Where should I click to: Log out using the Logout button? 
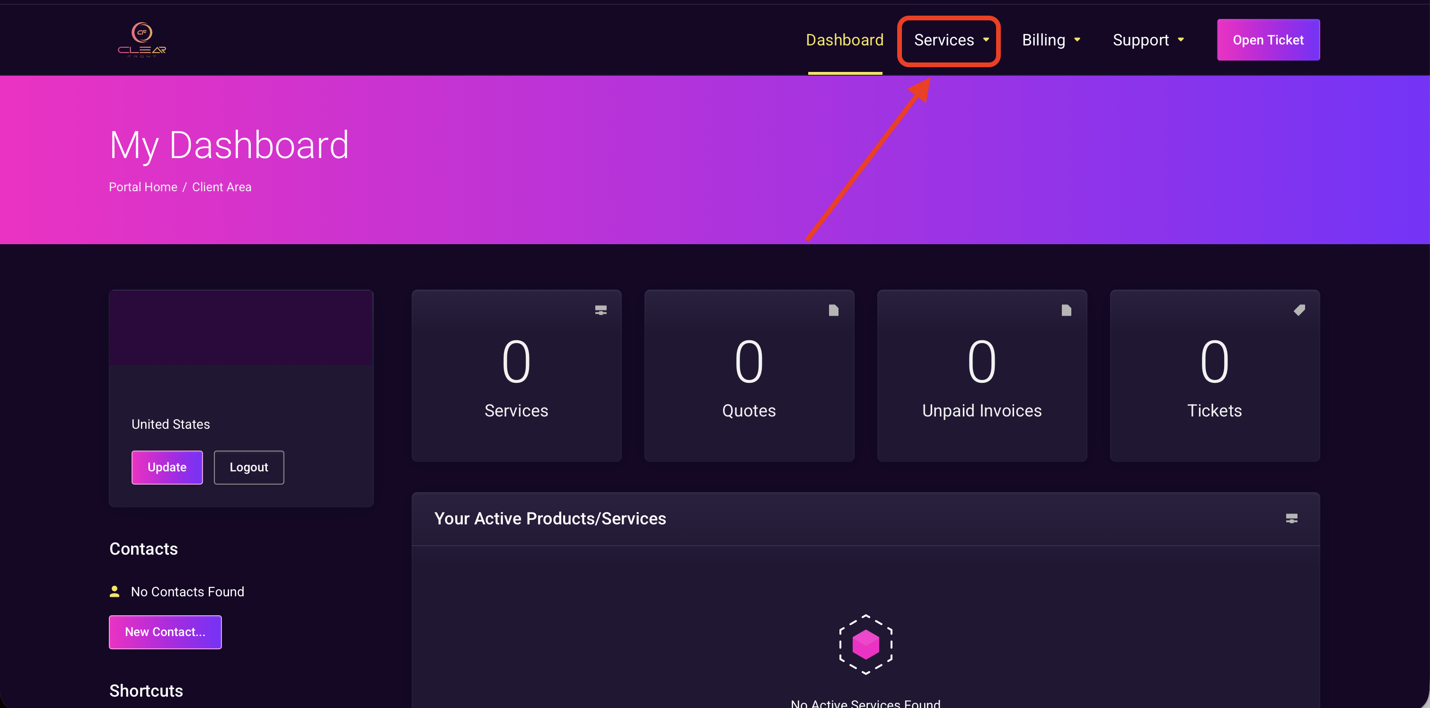[x=249, y=467]
